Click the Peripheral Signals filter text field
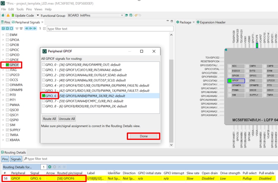The height and width of the screenshot is (183, 278). (110, 29)
